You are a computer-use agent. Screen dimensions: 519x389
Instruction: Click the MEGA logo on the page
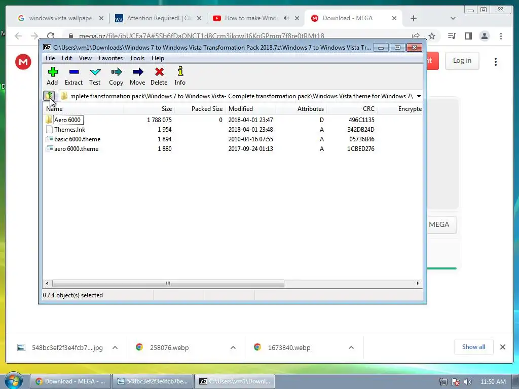click(x=23, y=62)
